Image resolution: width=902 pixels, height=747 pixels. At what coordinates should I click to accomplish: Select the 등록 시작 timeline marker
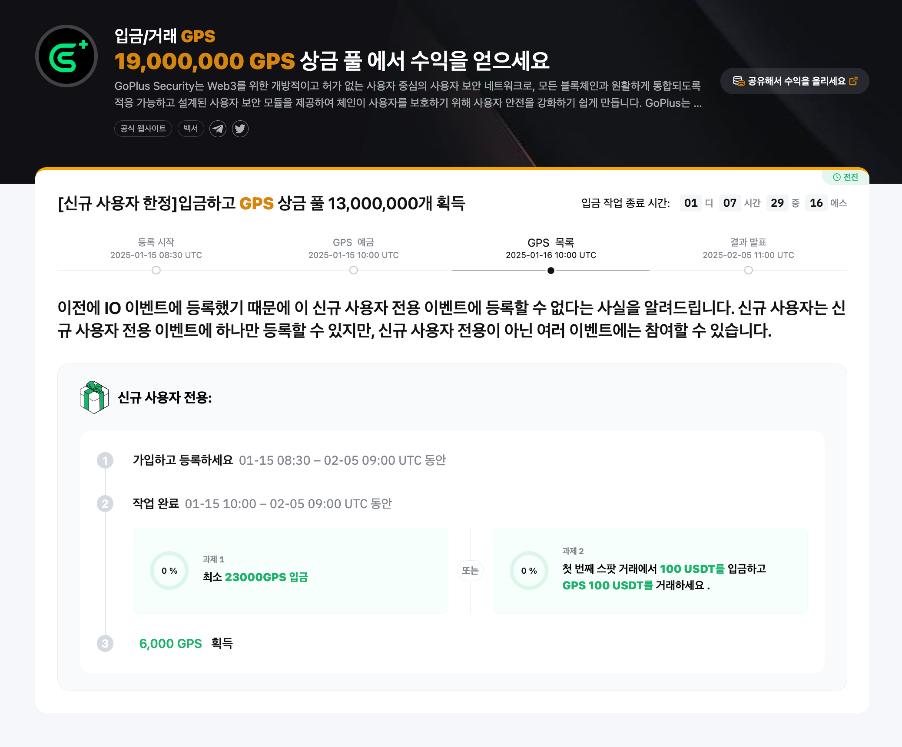click(156, 270)
